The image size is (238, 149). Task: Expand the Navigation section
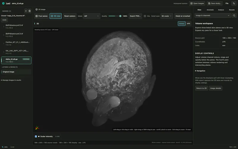[x=200, y=71]
